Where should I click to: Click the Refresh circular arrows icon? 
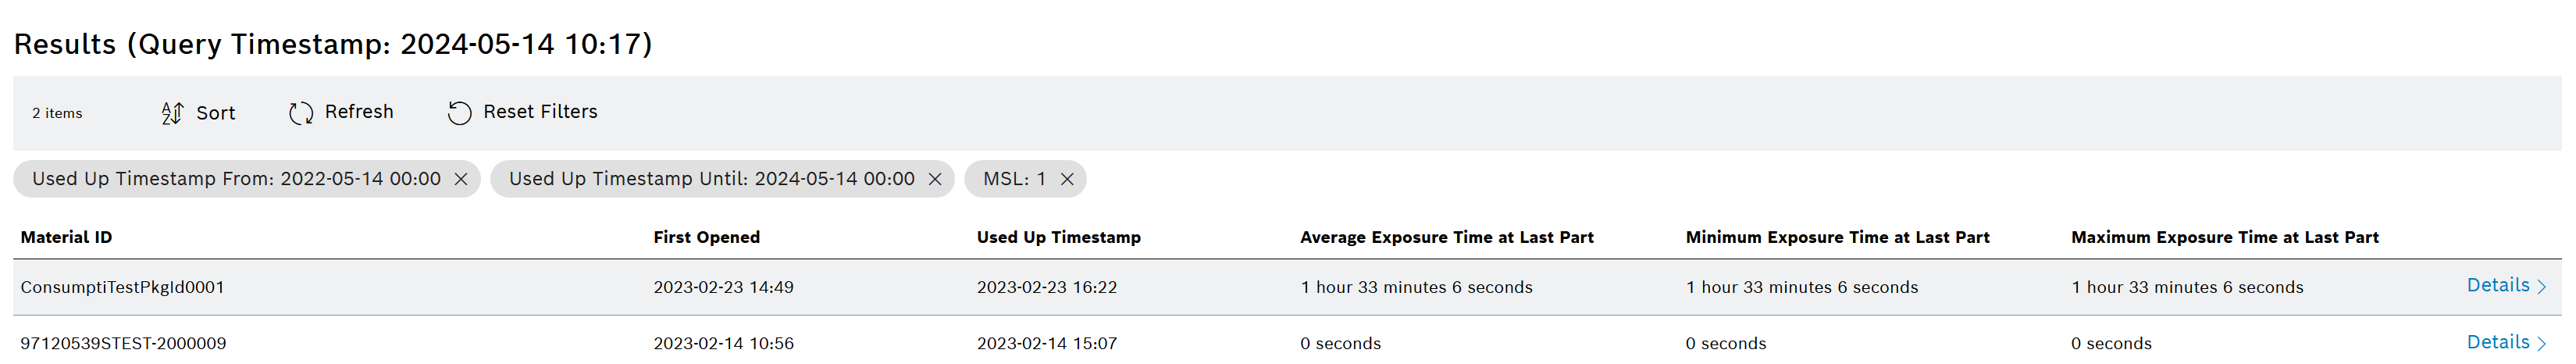301,113
